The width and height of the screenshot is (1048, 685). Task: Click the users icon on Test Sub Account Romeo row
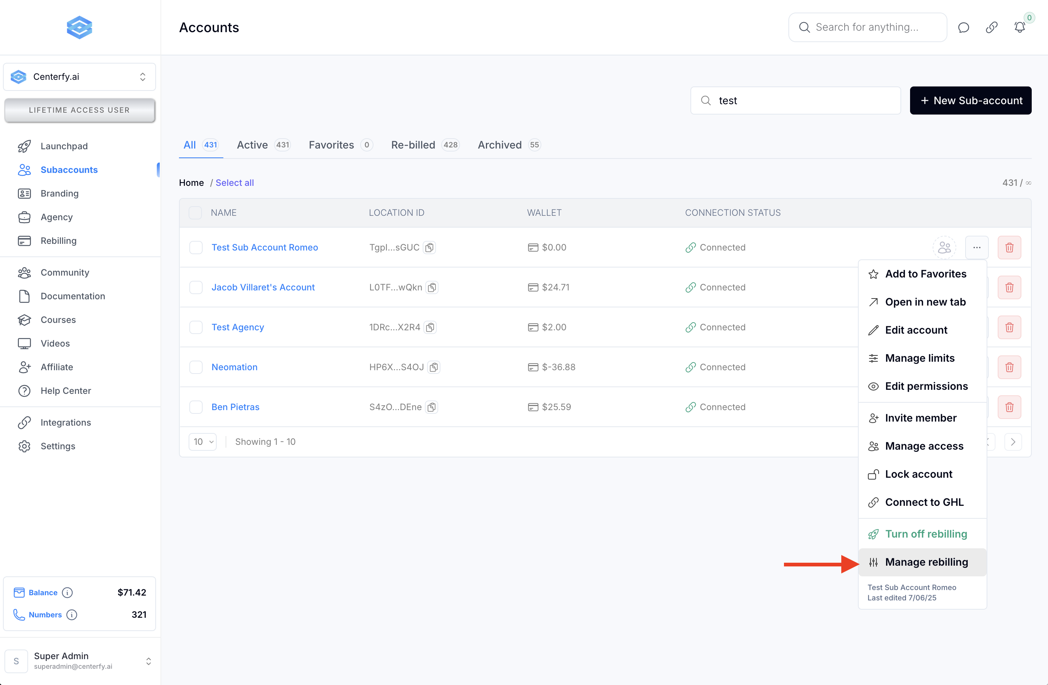click(x=944, y=247)
